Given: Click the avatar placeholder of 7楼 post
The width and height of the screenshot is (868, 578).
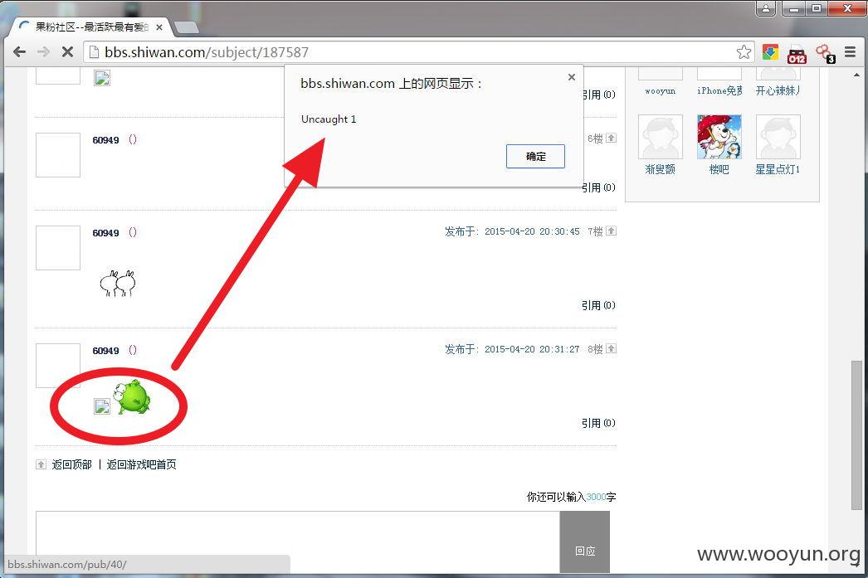Looking at the screenshot, I should pyautogui.click(x=58, y=248).
